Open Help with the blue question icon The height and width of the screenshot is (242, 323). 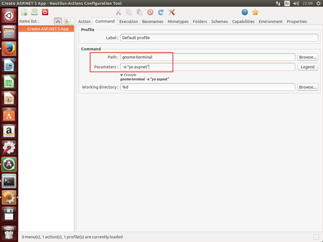point(244,12)
